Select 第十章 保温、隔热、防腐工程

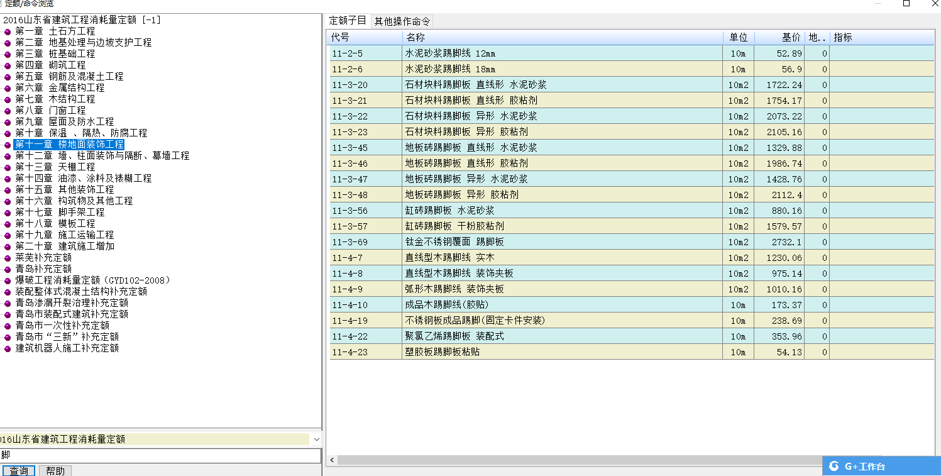(x=81, y=133)
